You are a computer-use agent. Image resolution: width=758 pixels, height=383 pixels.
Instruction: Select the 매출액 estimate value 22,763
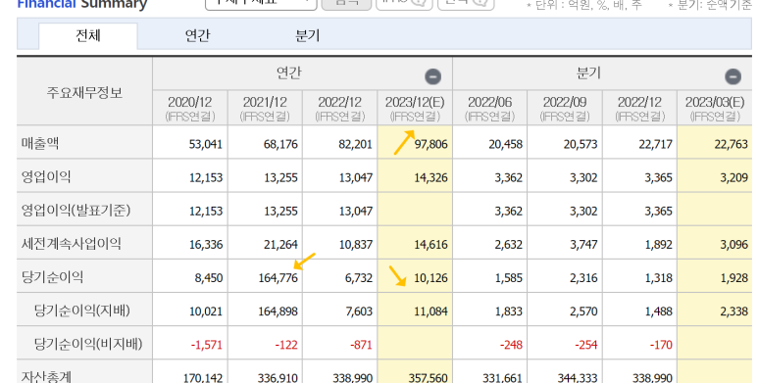(731, 144)
